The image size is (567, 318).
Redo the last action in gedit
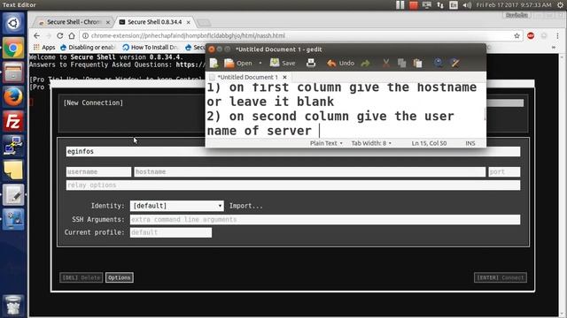(365, 64)
